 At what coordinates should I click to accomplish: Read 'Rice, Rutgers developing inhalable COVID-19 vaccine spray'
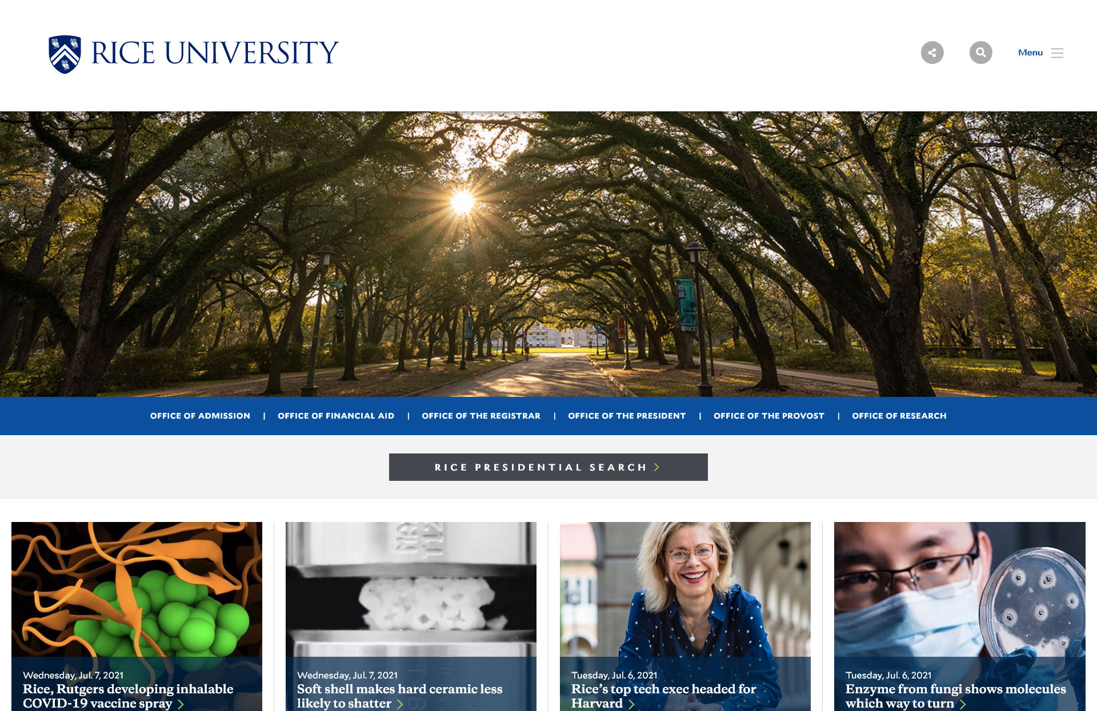[128, 696]
